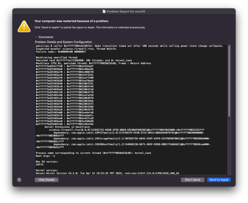Viewport: 248px width, 203px height.
Task: Expand the Comments disclosure triangle
Action: (36, 37)
